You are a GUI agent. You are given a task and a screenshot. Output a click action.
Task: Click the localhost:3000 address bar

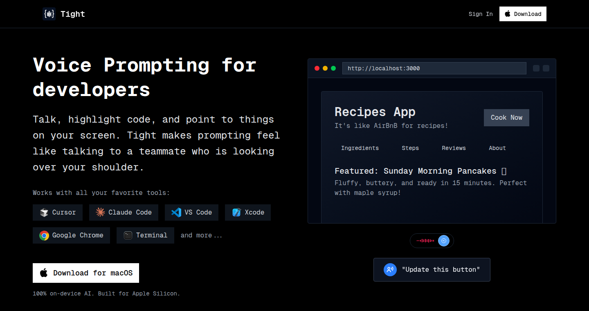coord(434,68)
